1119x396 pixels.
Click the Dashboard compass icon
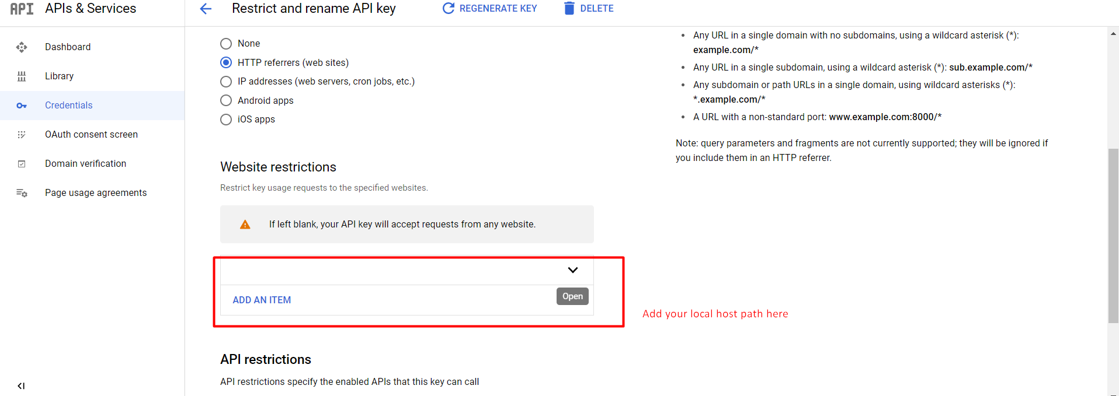tap(22, 47)
